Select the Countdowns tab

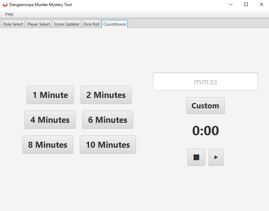115,24
